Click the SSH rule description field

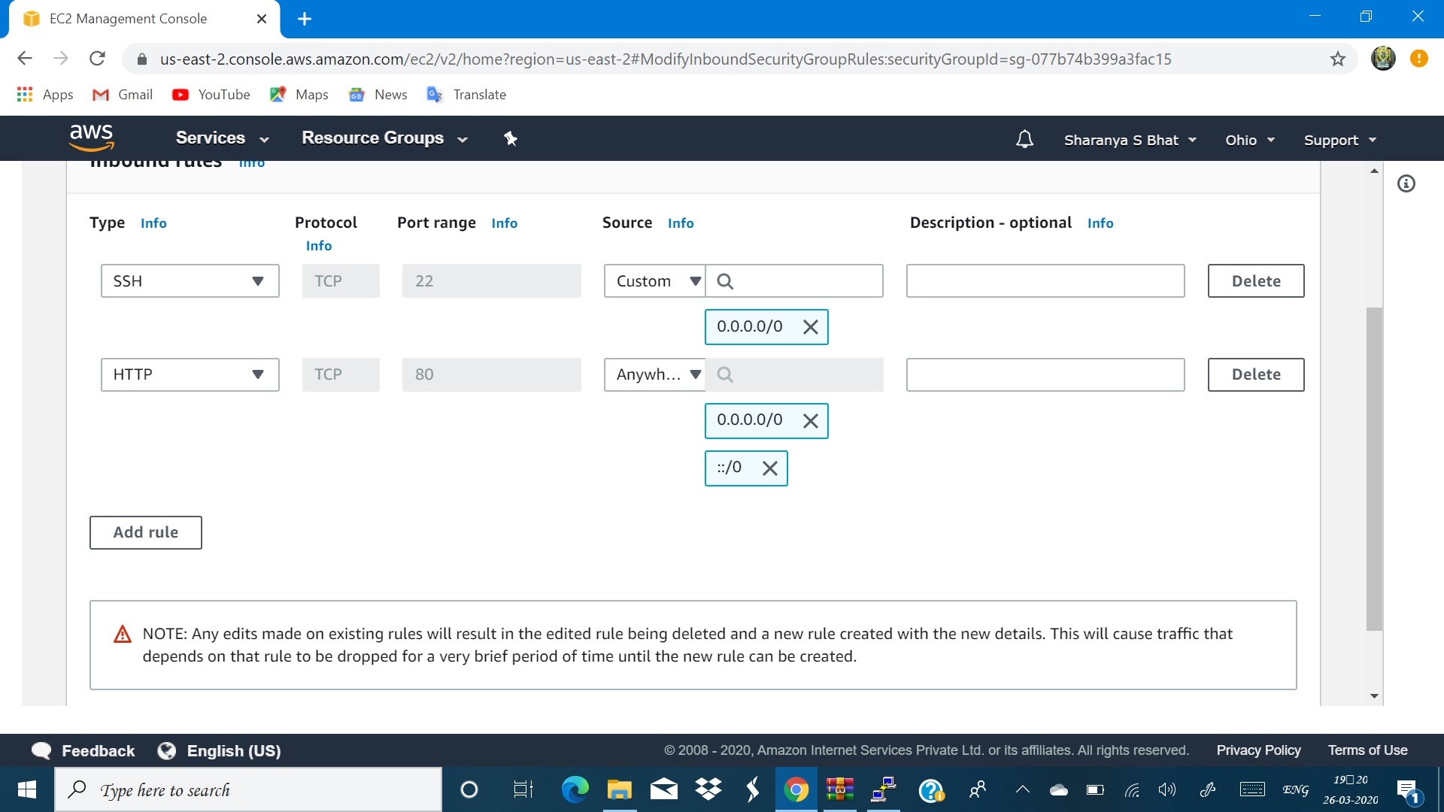(1045, 280)
